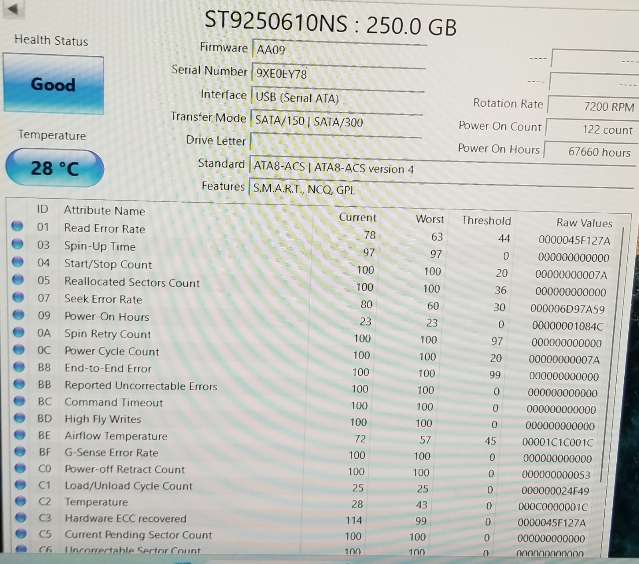Click raw value 00000001084C for Power-On Hours
The width and height of the screenshot is (639, 564).
(x=568, y=326)
